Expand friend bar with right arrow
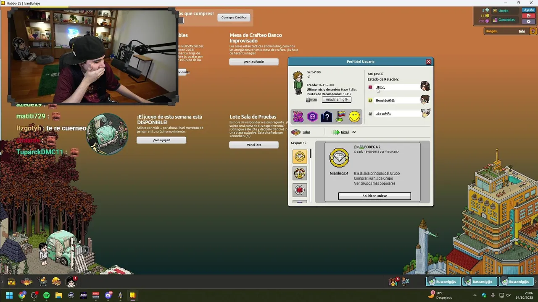The width and height of the screenshot is (538, 302). [x=536, y=281]
